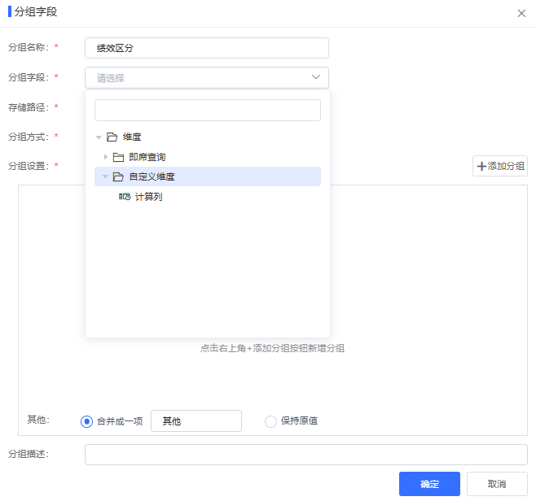Click the plus icon on 添加分组
The height and width of the screenshot is (501, 536).
pos(481,166)
